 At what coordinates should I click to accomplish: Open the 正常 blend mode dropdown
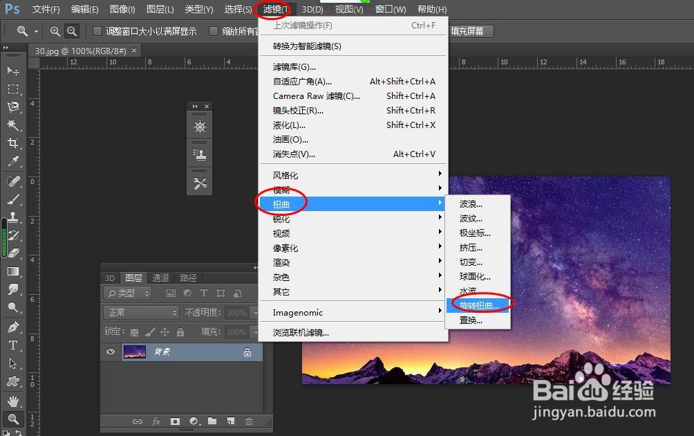pos(141,312)
